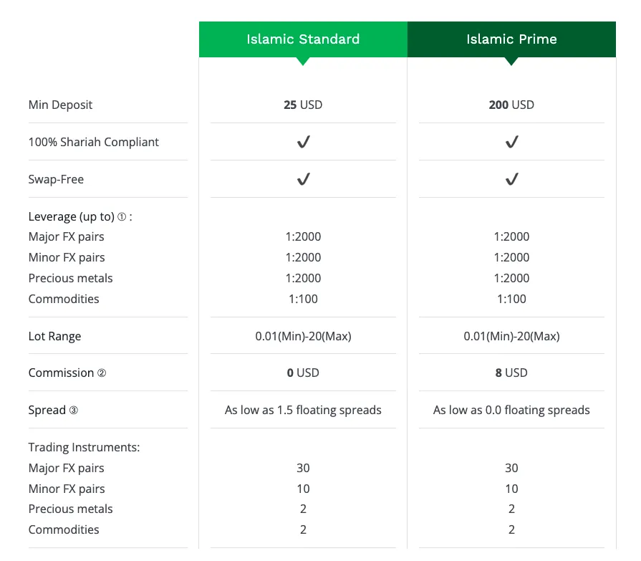Image resolution: width=641 pixels, height=561 pixels.
Task: Click arrow pointer below Islamic Prime header
Action: click(x=511, y=62)
